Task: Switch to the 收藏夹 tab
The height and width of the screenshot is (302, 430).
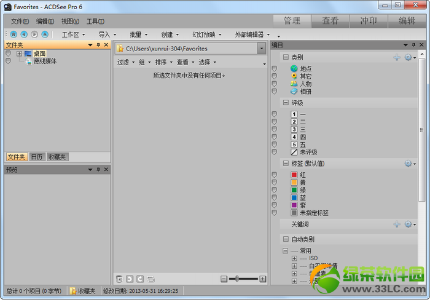Action: [x=57, y=157]
